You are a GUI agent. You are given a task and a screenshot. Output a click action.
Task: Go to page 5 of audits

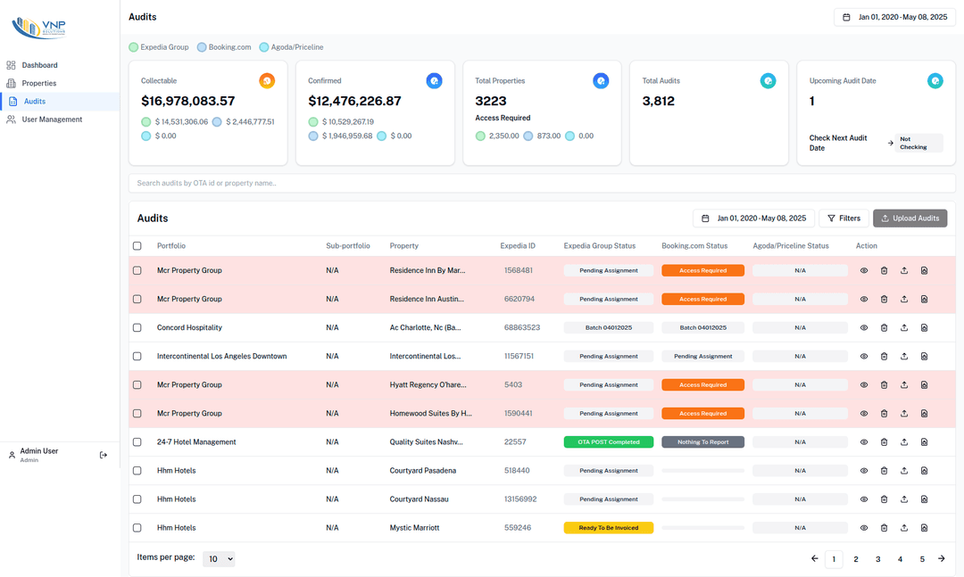click(x=922, y=559)
